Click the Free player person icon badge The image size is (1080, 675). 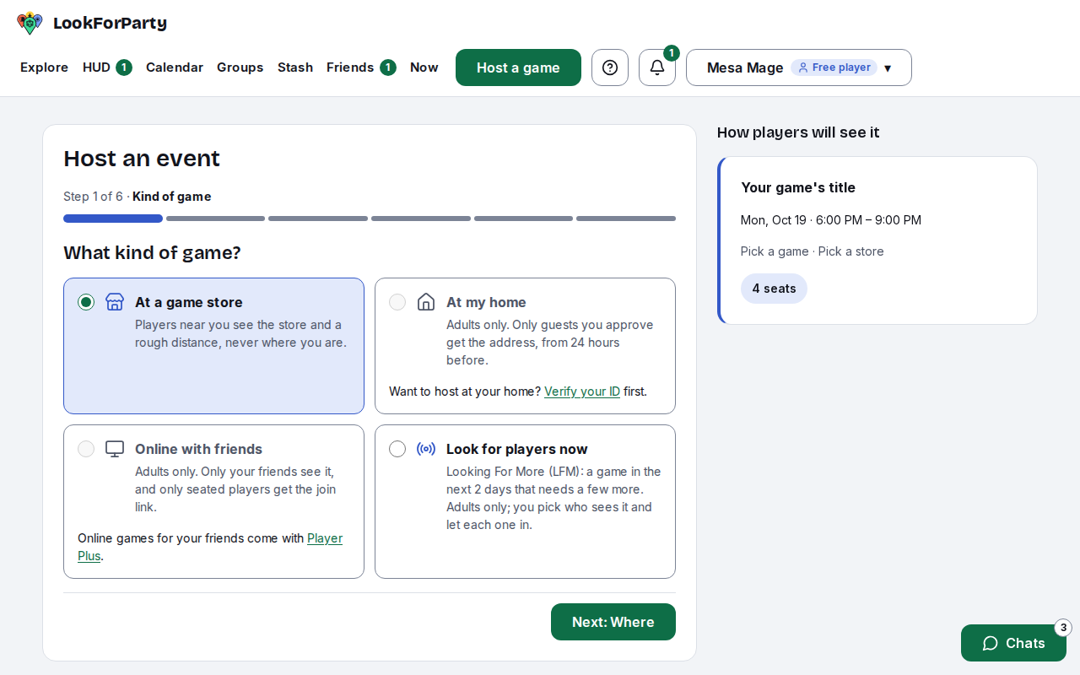834,67
